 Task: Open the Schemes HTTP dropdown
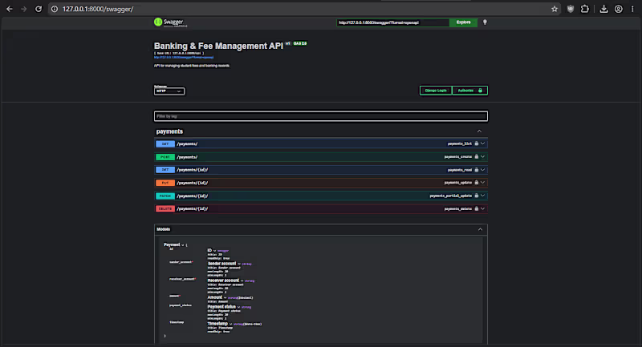coord(169,91)
